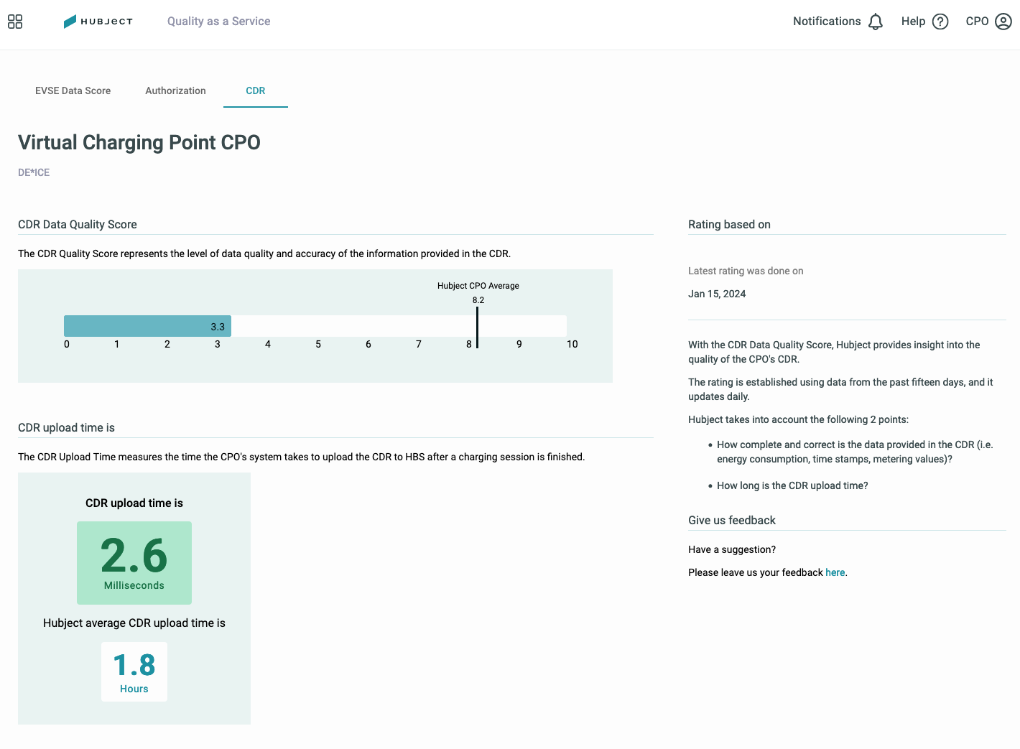The image size is (1020, 749).
Task: Click the axis label 5 on score chart
Action: tap(318, 344)
